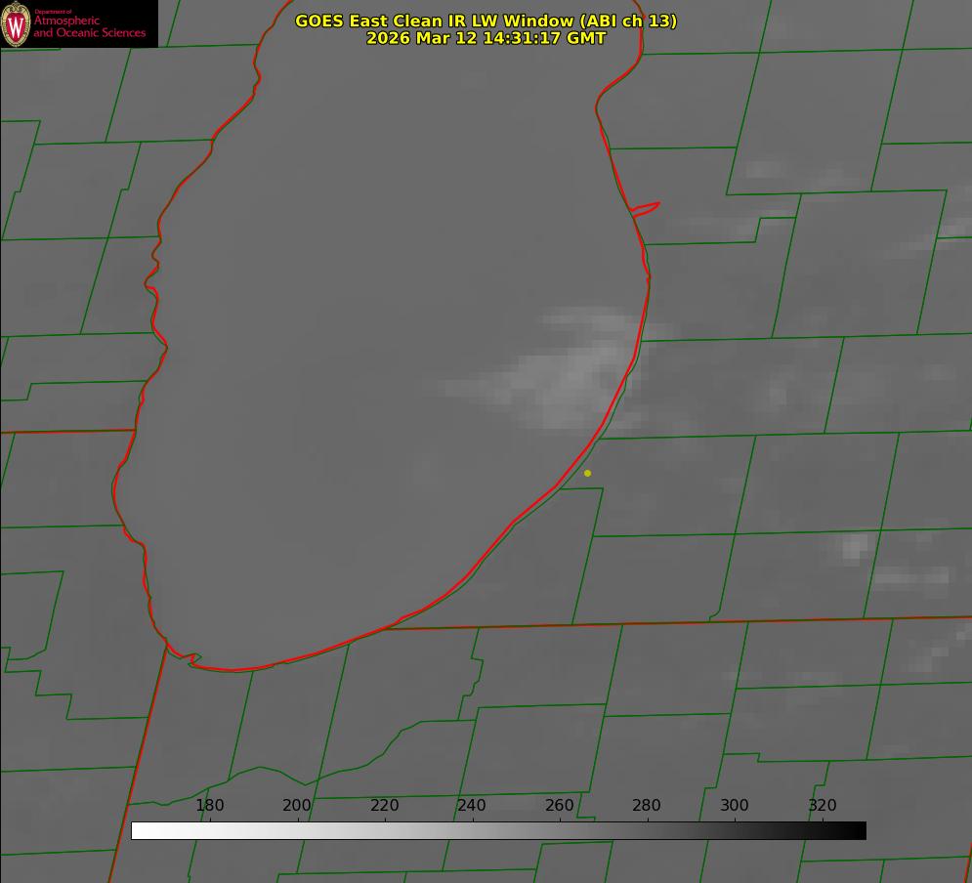Click the 220 tick label on the colorbar
The image size is (972, 883).
384,805
